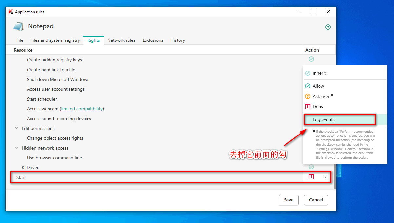
Task: Open the Exclusions tab
Action: (153, 40)
